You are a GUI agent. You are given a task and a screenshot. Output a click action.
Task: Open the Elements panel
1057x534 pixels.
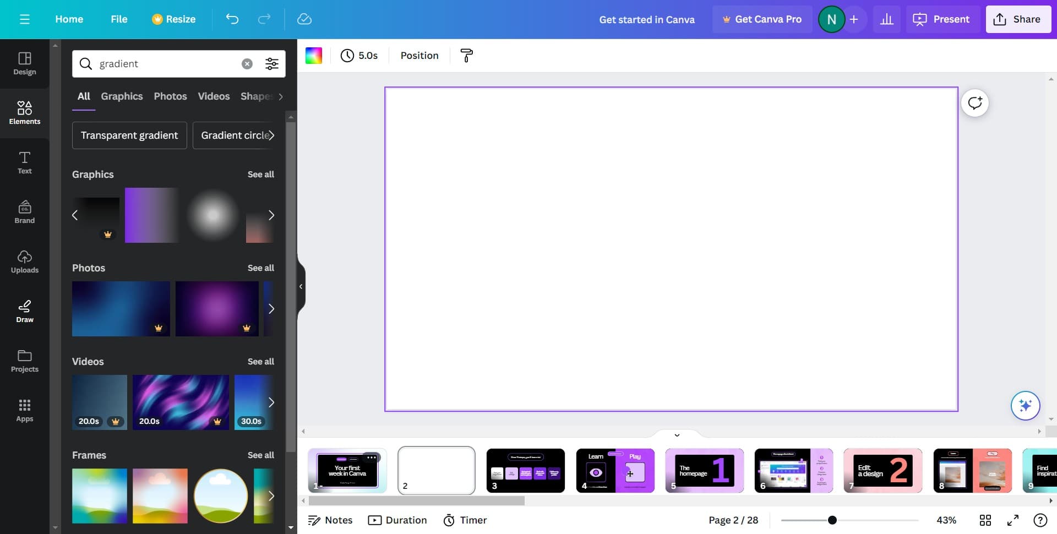[x=24, y=113]
